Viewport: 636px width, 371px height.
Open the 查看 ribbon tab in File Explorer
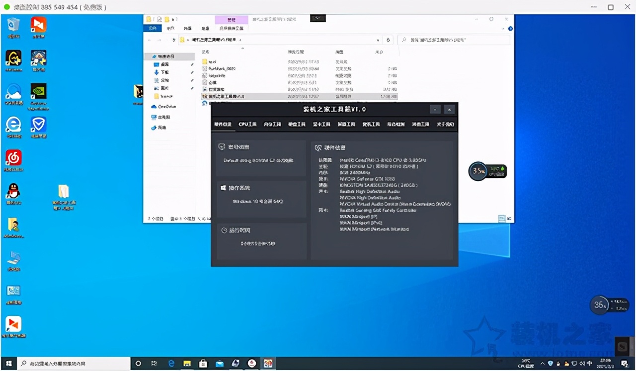coord(206,28)
